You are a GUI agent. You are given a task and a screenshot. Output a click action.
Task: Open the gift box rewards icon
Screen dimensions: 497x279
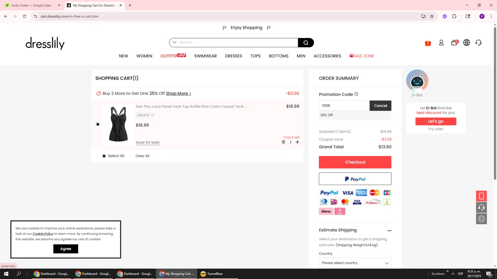point(428,43)
